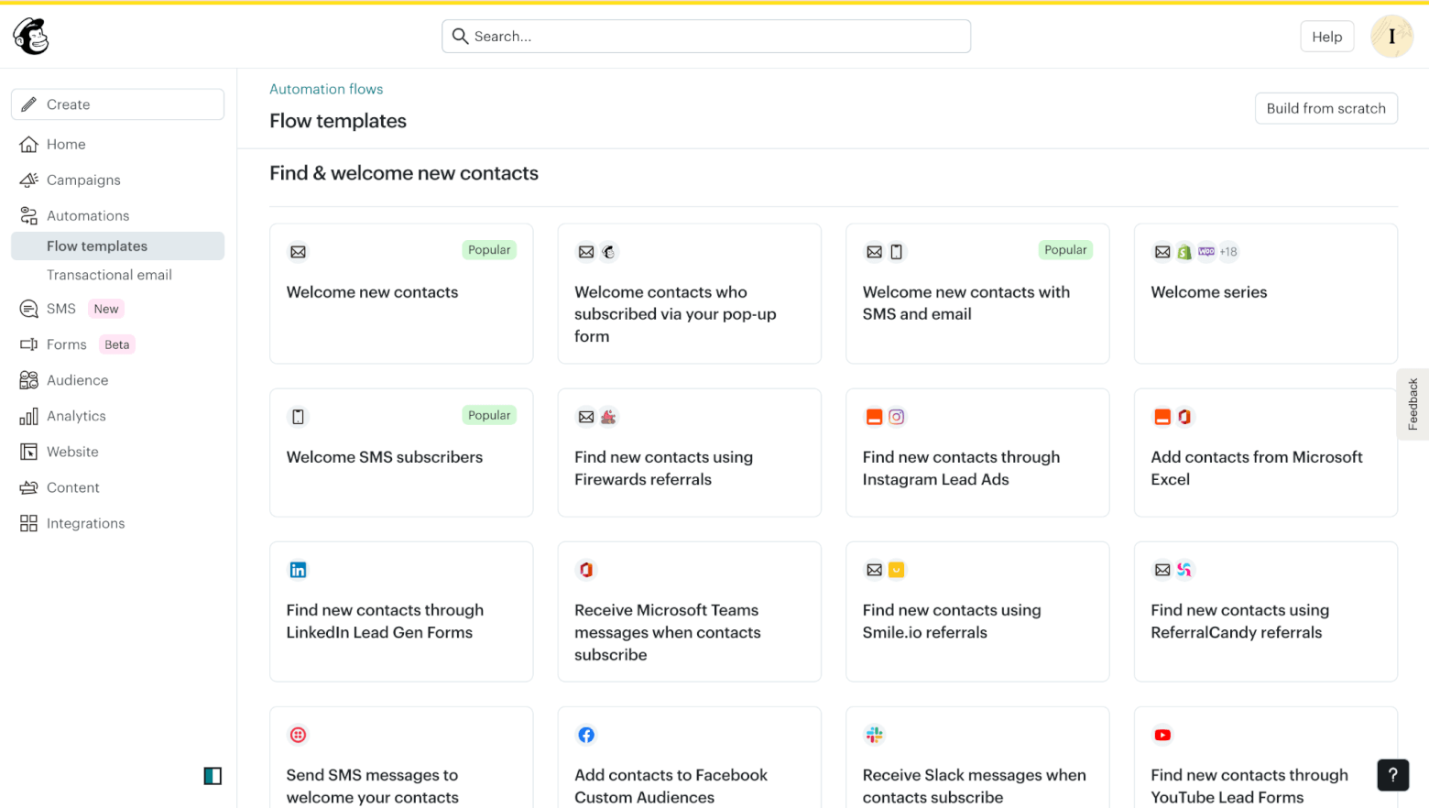
Task: Click the Facebook icon on Custom Audiences card
Action: click(586, 735)
